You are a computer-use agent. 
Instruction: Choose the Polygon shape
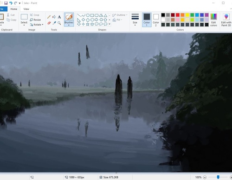tap(101, 15)
